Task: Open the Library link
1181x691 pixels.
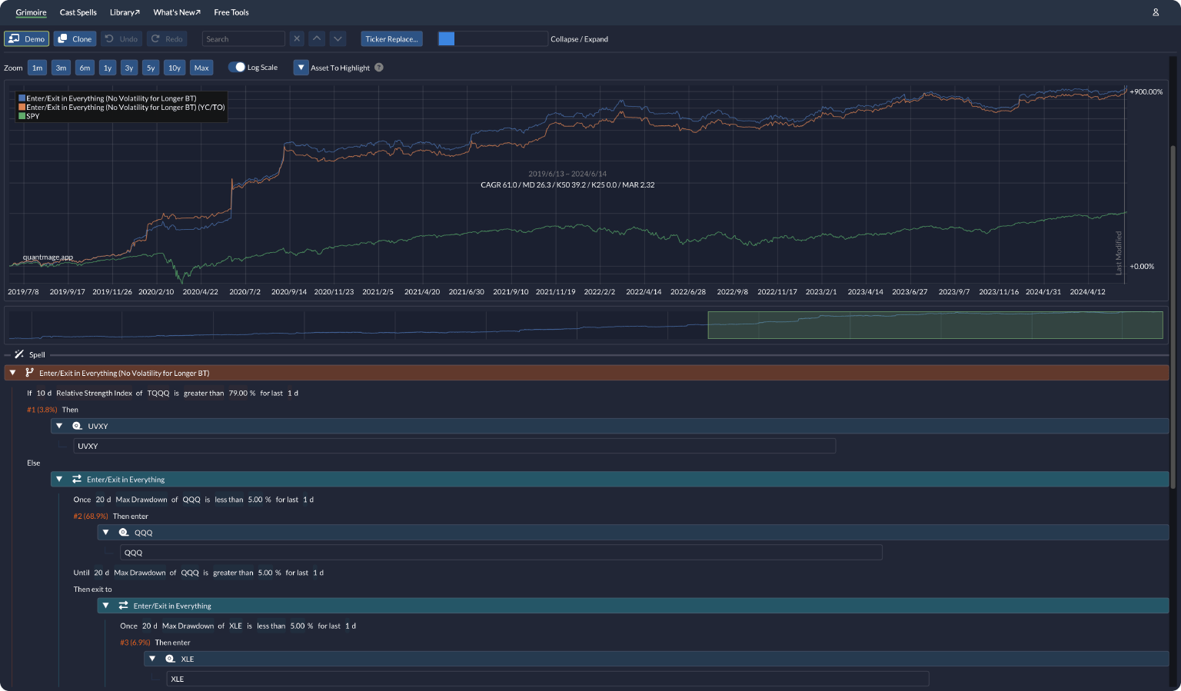Action: pos(125,12)
